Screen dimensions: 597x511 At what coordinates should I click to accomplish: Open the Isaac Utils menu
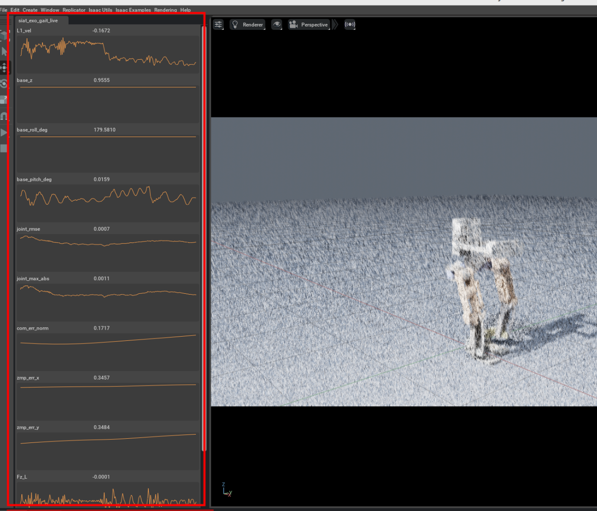tap(100, 10)
